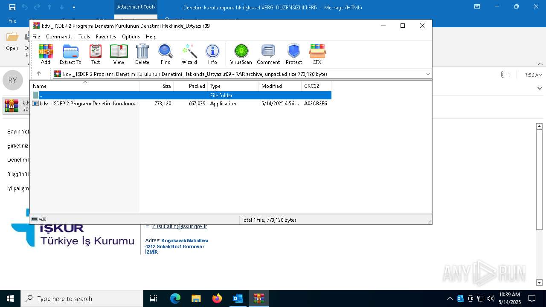Sort file list by Size column
This screenshot has width=546, height=307.
pos(157,86)
